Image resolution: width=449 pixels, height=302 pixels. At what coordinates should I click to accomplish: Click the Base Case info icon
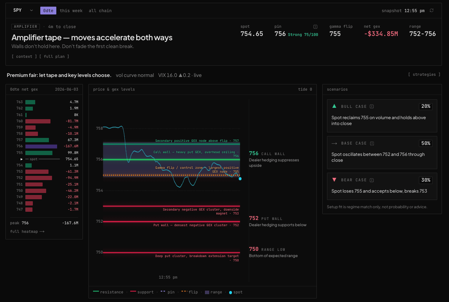pos(372,143)
